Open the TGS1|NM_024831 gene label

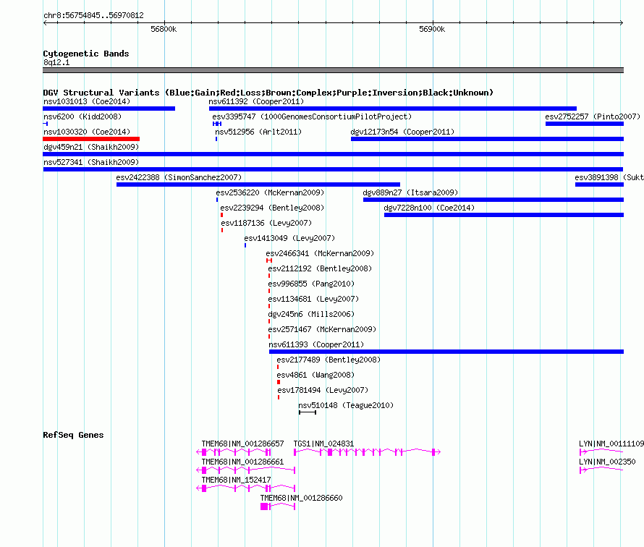[323, 444]
